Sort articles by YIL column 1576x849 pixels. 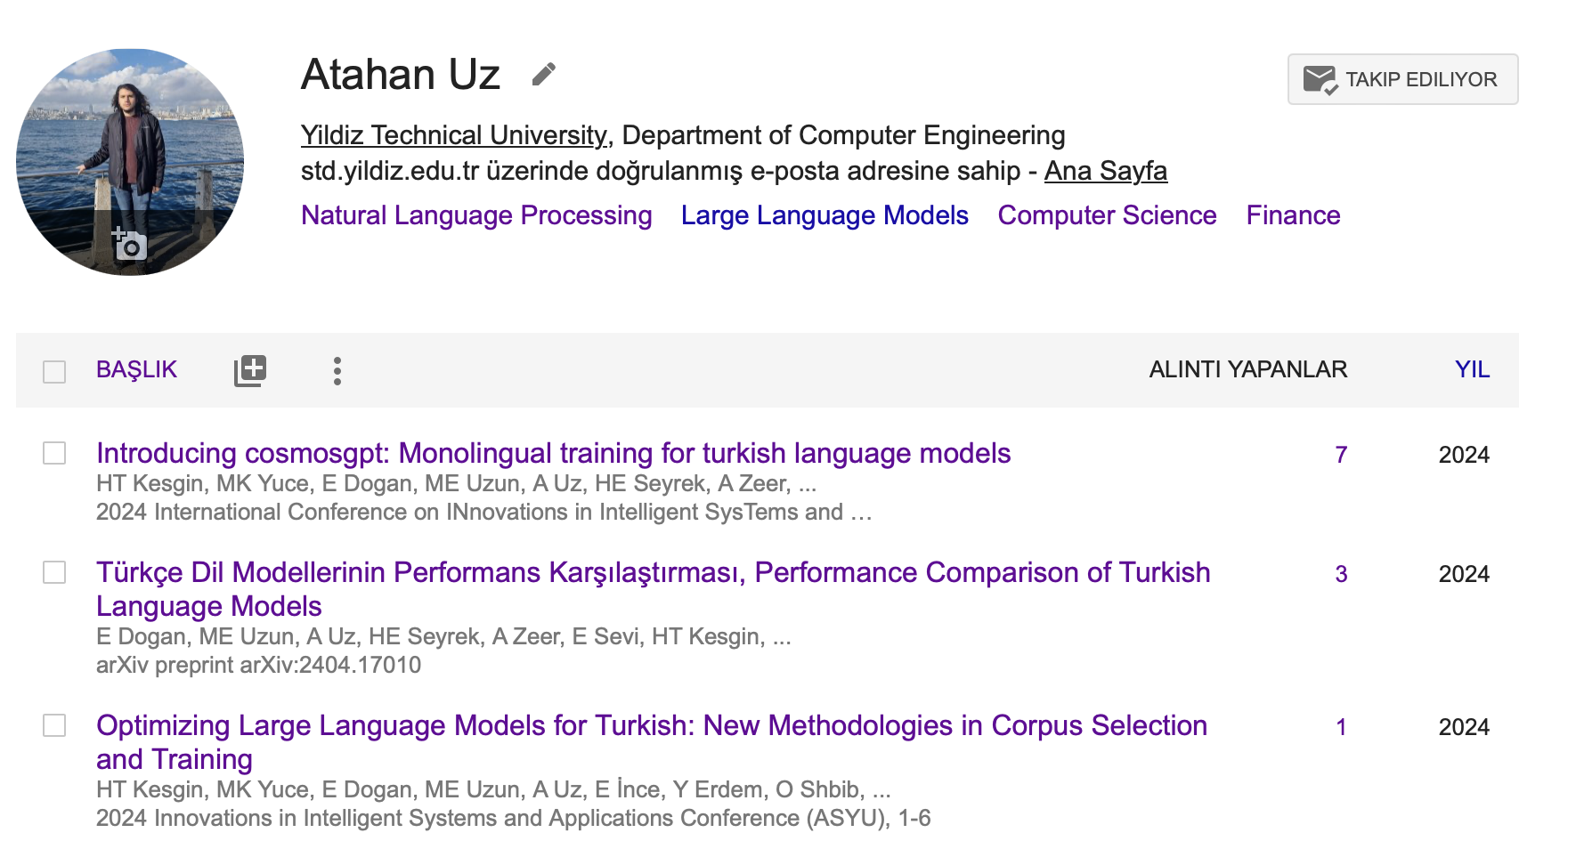click(x=1472, y=369)
